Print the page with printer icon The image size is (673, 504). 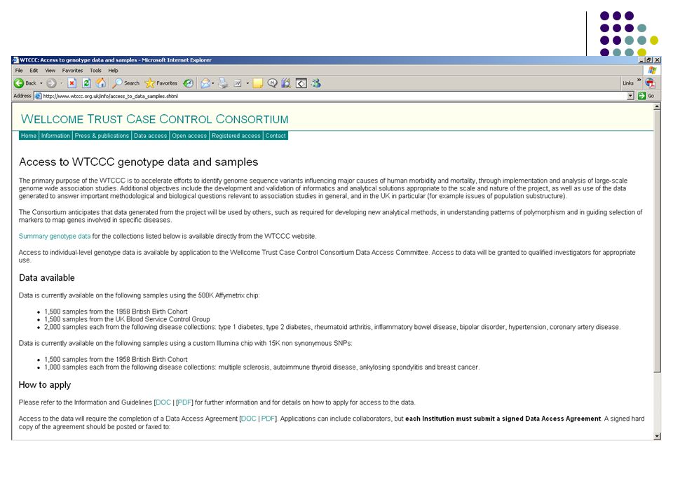point(223,83)
